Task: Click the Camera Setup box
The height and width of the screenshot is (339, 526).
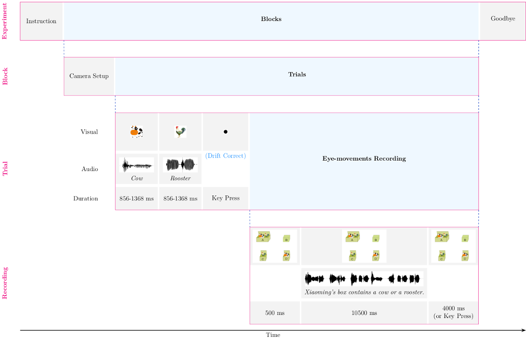Action: pyautogui.click(x=89, y=76)
